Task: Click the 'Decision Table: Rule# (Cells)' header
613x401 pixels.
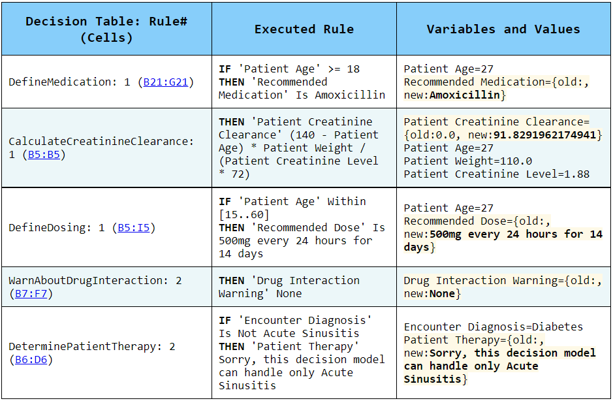Action: [x=106, y=29]
